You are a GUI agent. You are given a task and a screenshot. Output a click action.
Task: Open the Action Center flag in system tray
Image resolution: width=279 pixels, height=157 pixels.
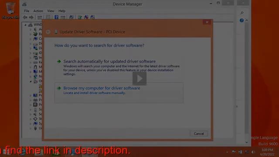(x=234, y=152)
